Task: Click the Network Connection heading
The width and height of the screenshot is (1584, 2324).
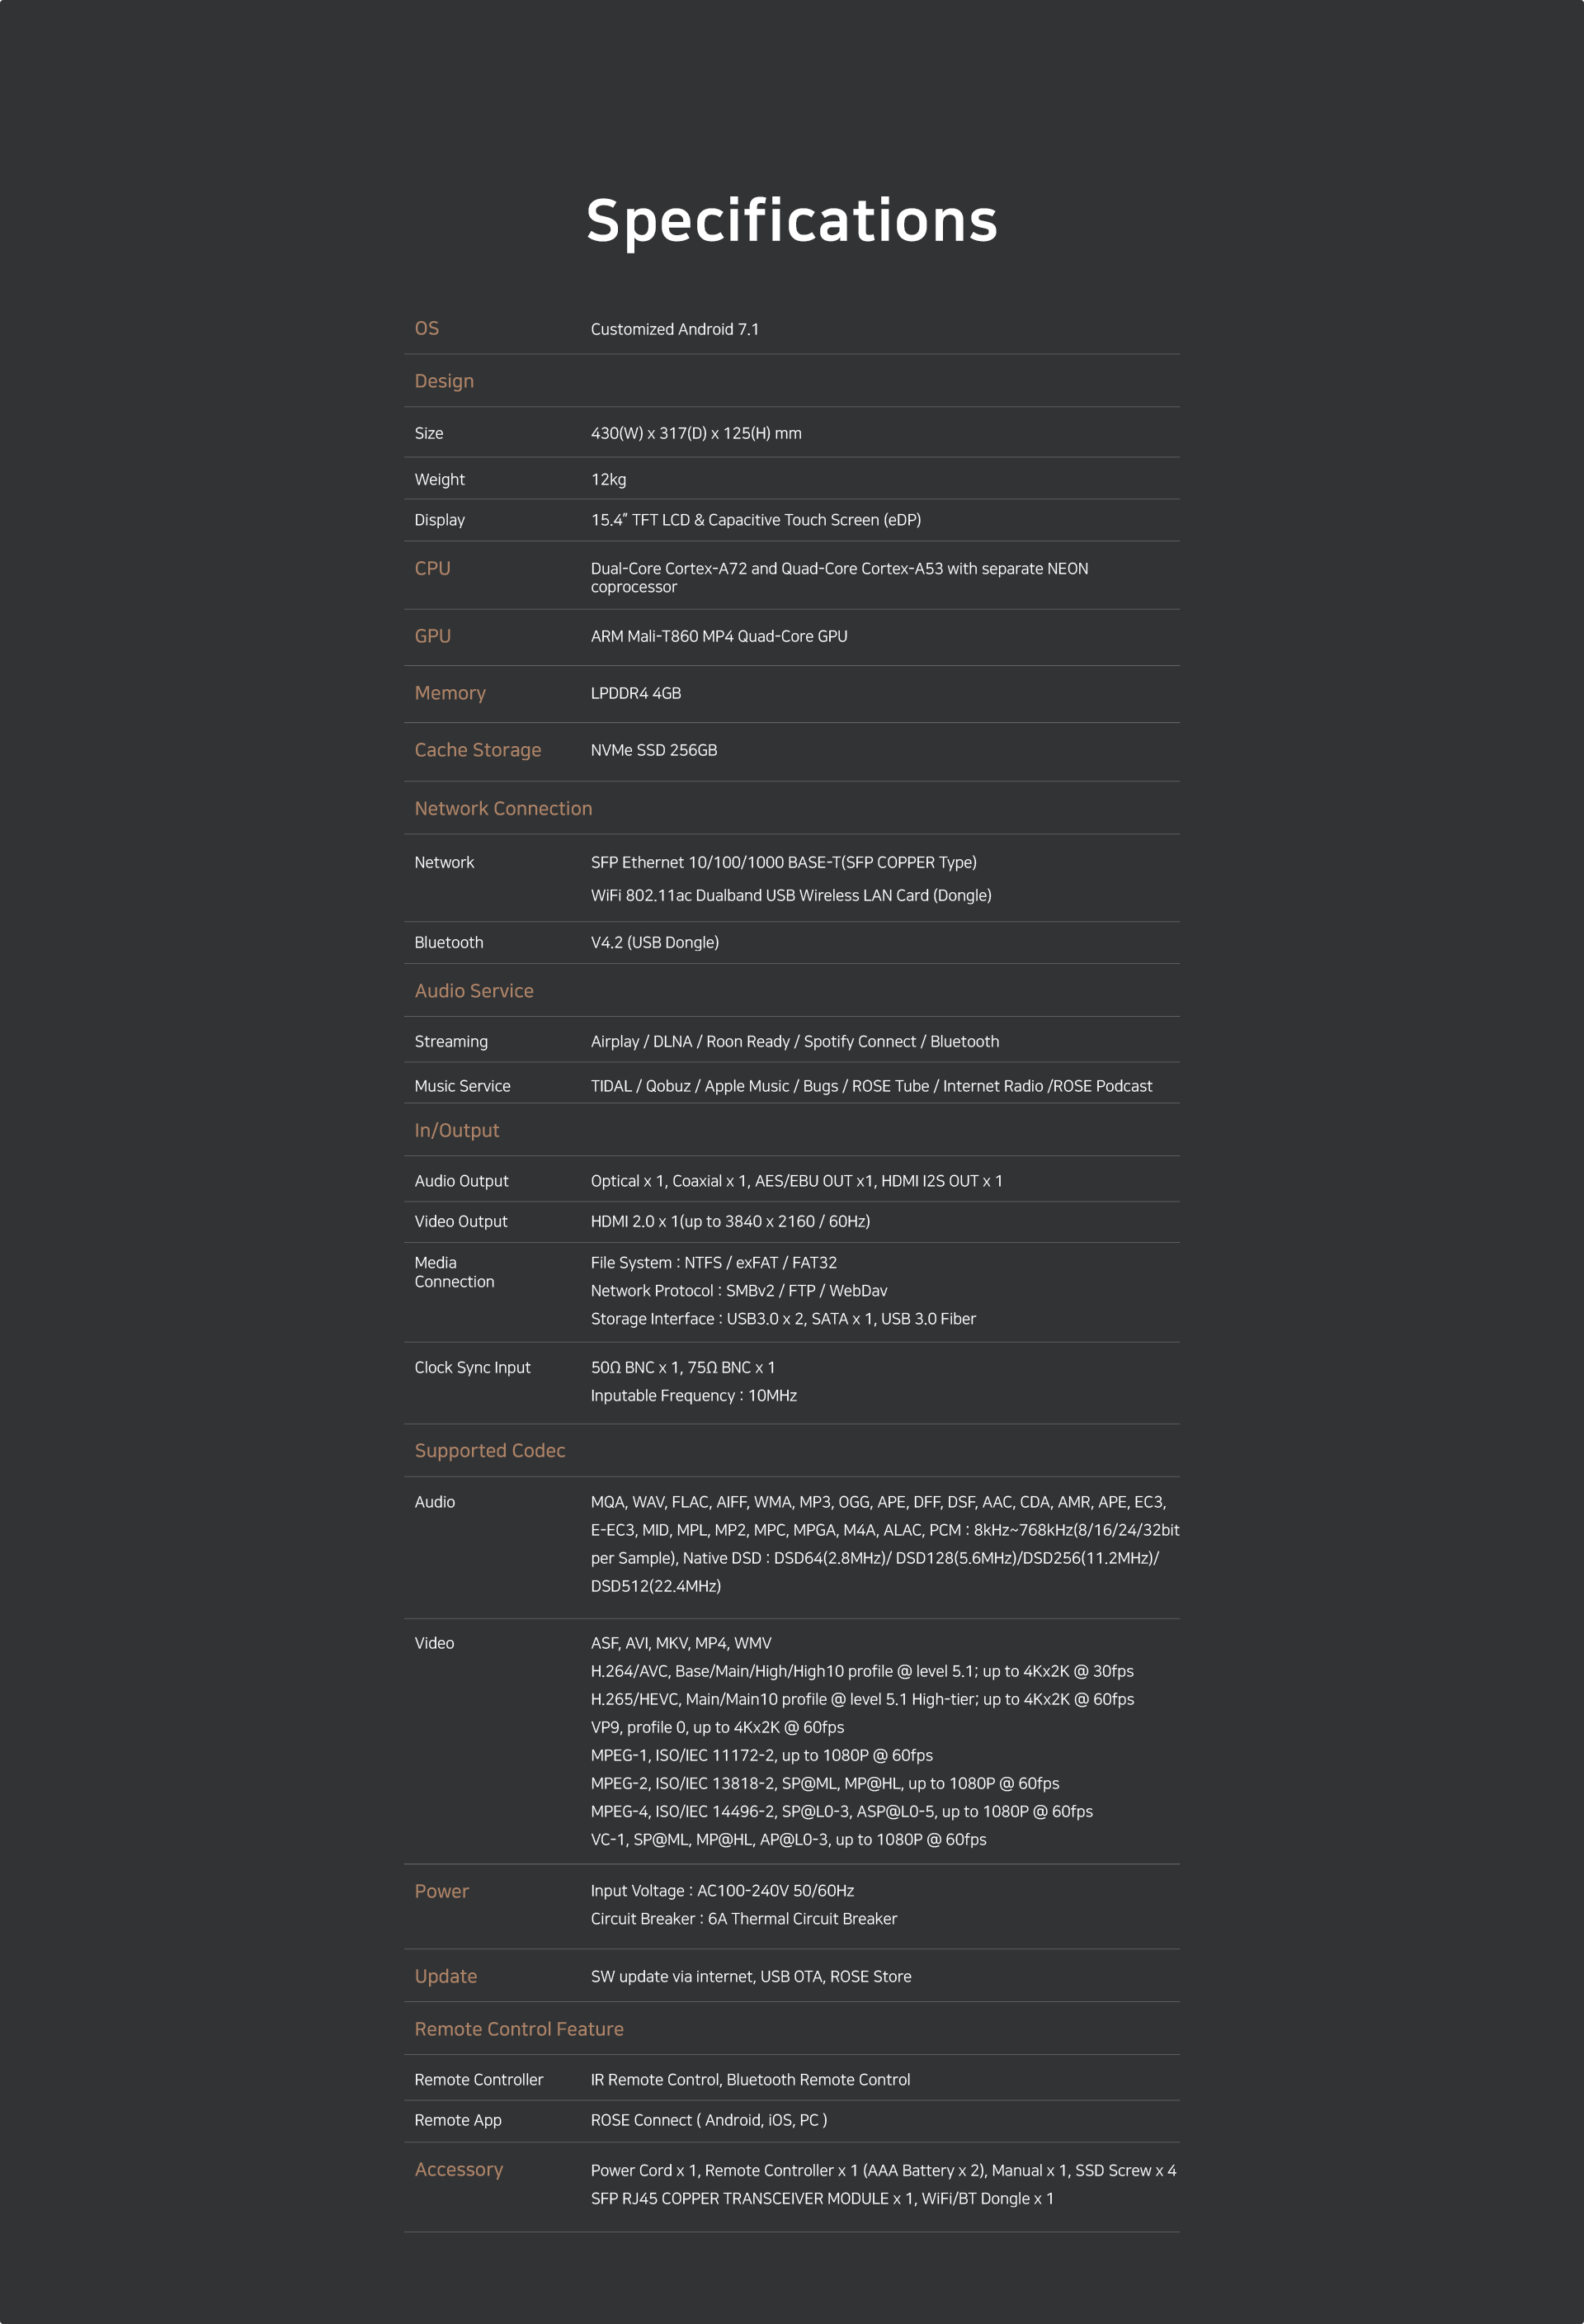Action: [x=502, y=808]
